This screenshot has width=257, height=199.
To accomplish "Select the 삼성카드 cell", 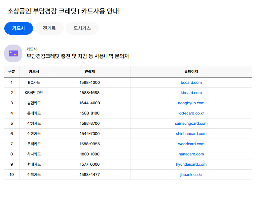I will [x=34, y=123].
